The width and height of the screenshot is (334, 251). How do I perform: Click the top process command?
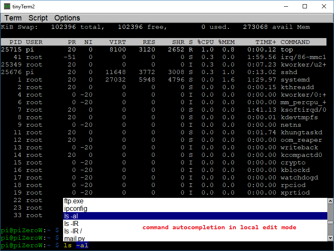[x=287, y=50]
